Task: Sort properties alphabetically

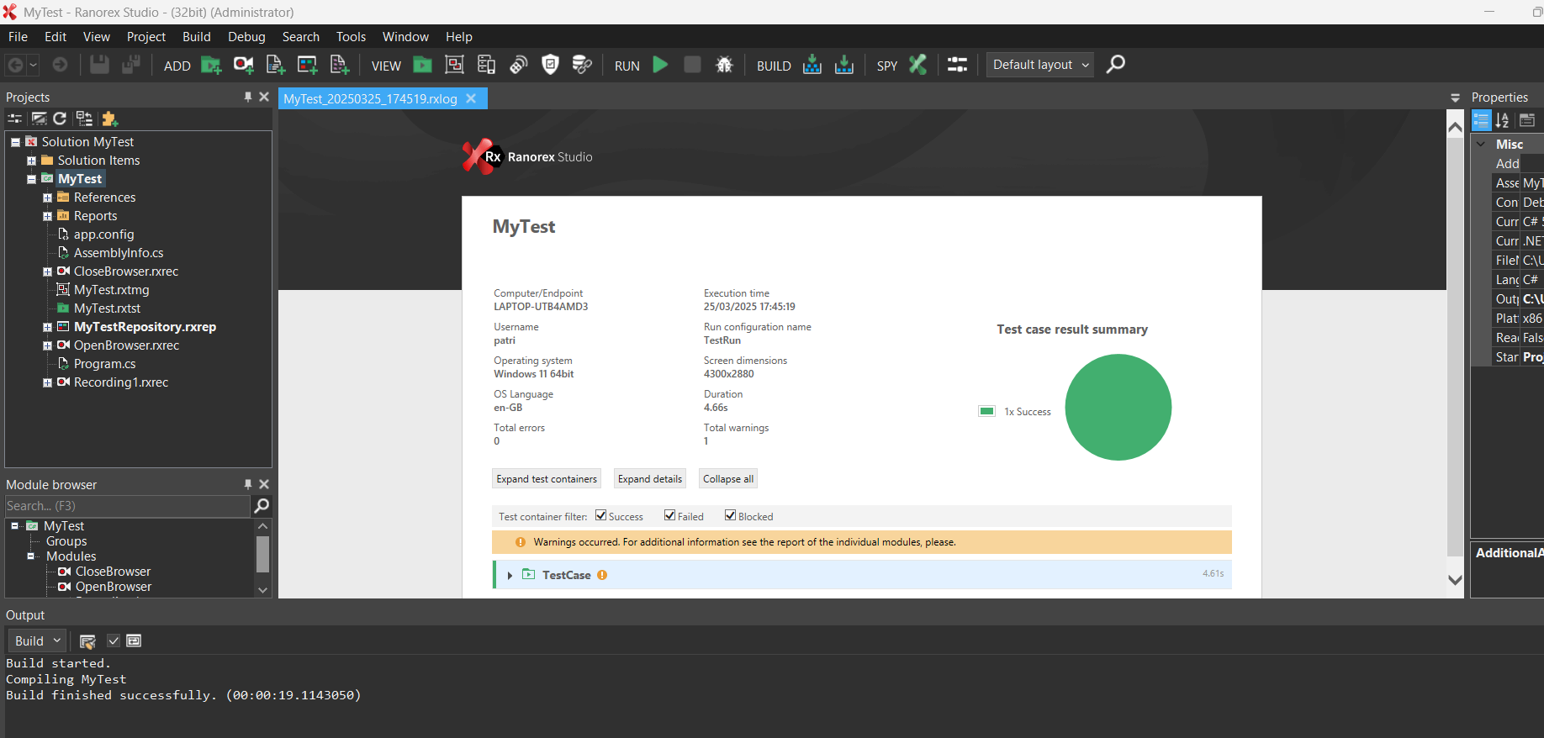Action: coord(1503,120)
